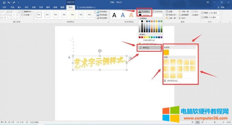Open the Shape Fill (形状填充) dropdown
This screenshot has height=125, width=232.
pos(102,12)
